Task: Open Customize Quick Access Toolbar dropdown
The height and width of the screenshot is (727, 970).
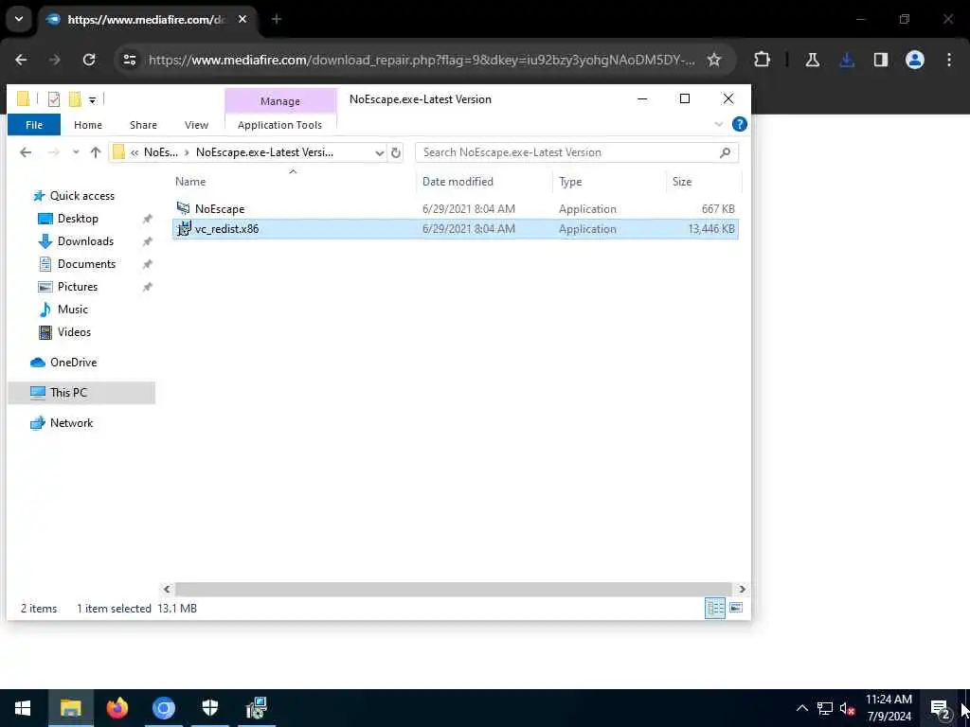Action: [x=92, y=99]
